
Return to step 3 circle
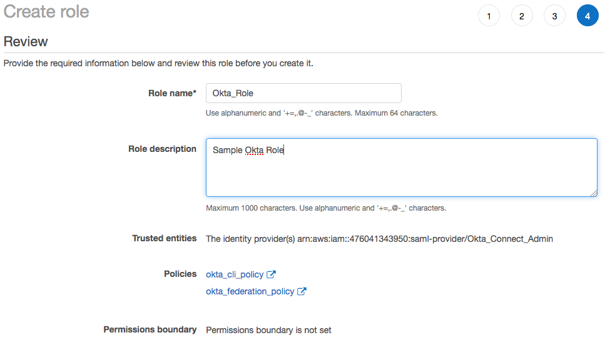[x=554, y=16]
